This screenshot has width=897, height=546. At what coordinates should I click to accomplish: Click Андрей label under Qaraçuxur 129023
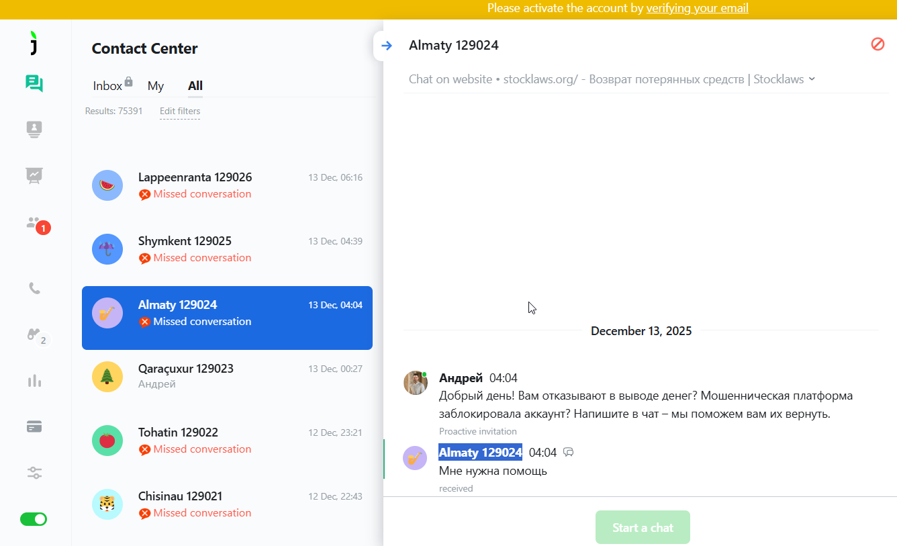point(157,384)
